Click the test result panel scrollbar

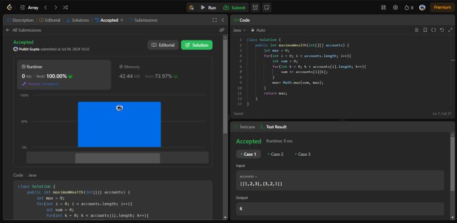click(452, 163)
